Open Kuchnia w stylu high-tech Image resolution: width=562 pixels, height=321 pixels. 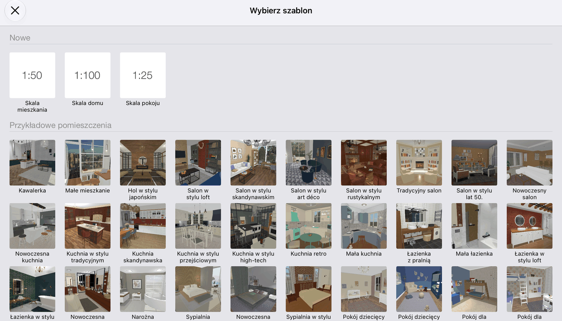[253, 226]
